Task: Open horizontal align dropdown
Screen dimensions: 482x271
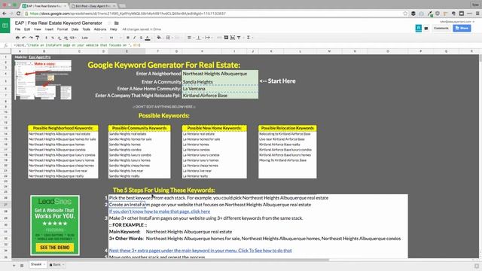Action: 190,38
